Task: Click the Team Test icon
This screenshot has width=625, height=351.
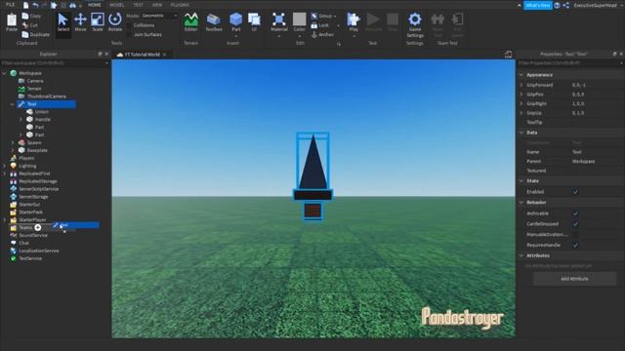Action: click(437, 19)
